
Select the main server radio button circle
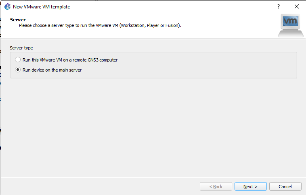click(18, 70)
